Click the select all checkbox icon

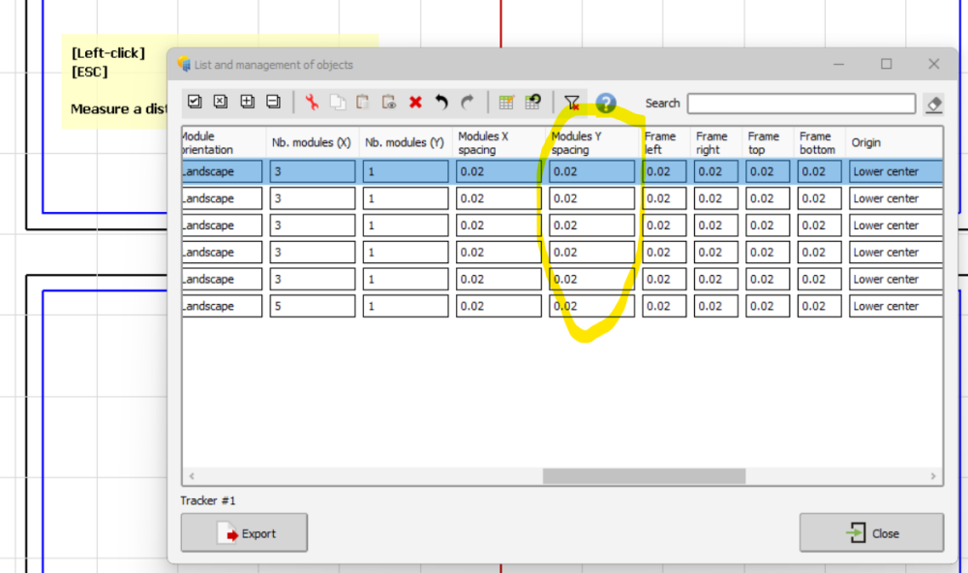(195, 102)
